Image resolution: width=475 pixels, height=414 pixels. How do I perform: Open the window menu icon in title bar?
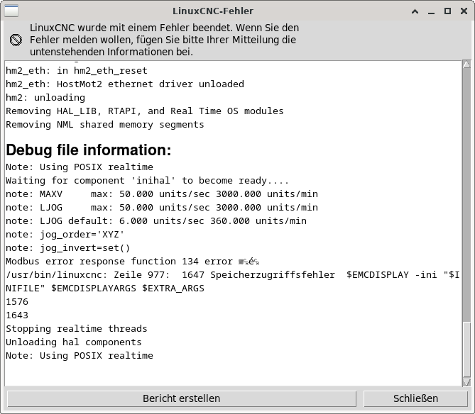(12, 11)
